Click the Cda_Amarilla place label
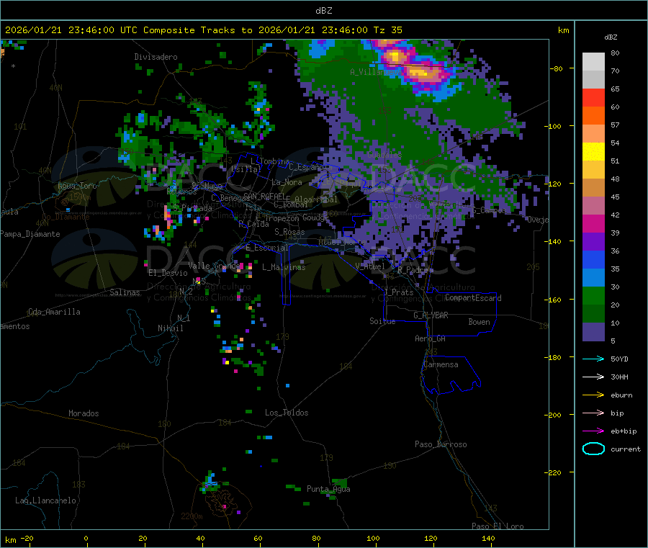 (54, 312)
